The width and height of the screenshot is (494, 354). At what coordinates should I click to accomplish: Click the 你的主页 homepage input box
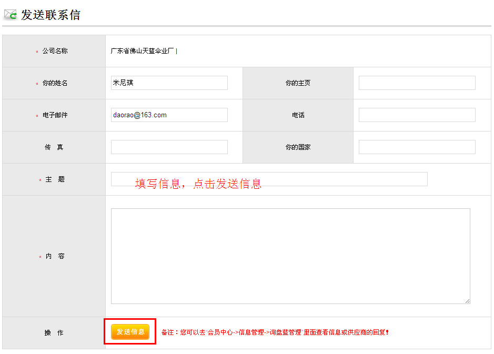click(x=416, y=83)
